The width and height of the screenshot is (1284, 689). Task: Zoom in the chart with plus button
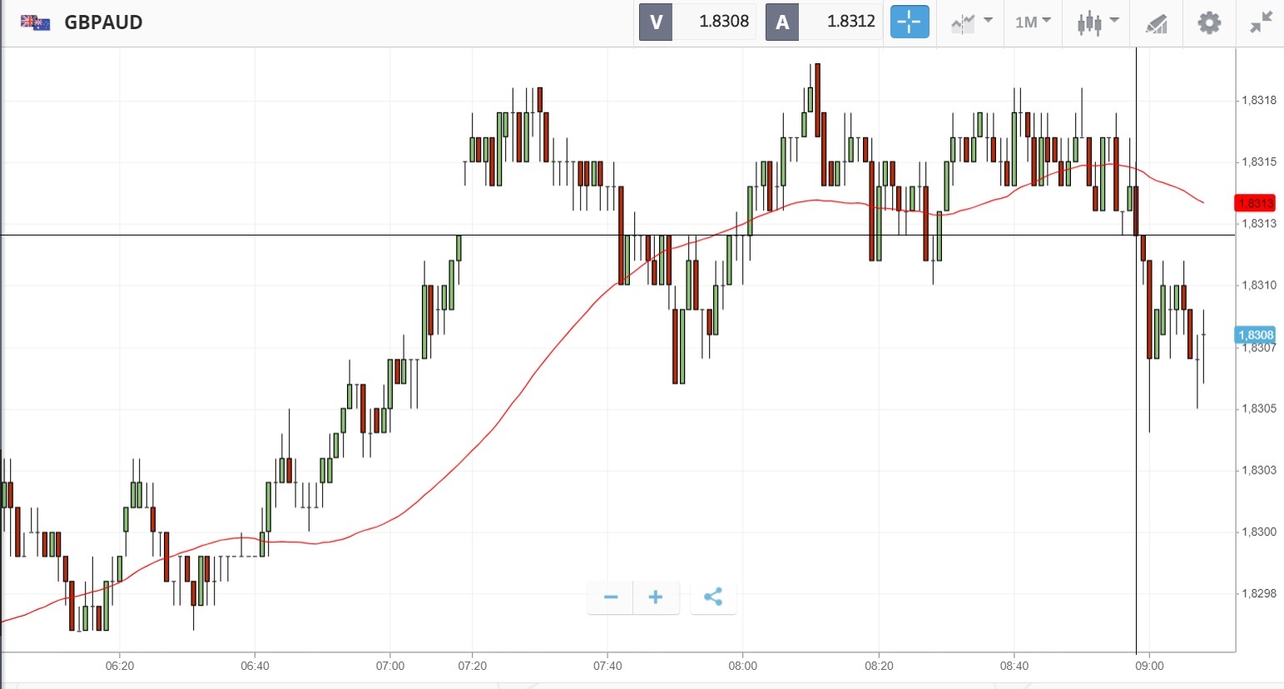656,597
